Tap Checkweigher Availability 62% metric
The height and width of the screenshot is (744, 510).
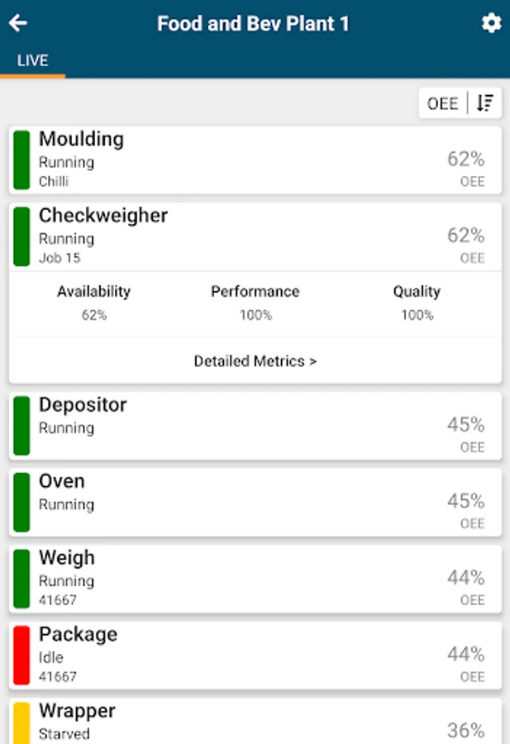click(x=93, y=303)
